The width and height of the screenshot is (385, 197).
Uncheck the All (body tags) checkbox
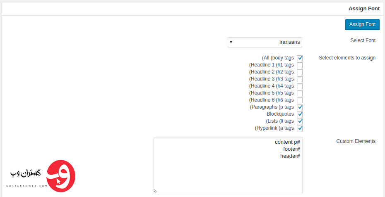(300, 58)
